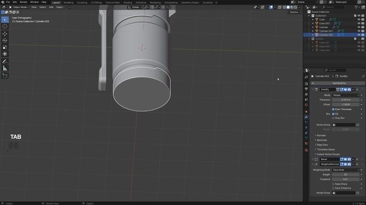Enable Only Rim checkbox
This screenshot has height=205, width=366.
333,118
